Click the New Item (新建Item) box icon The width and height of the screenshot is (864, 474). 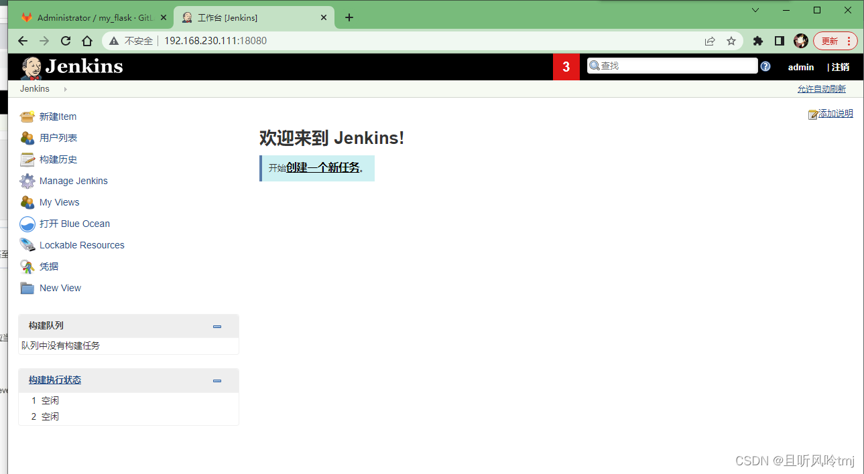27,116
